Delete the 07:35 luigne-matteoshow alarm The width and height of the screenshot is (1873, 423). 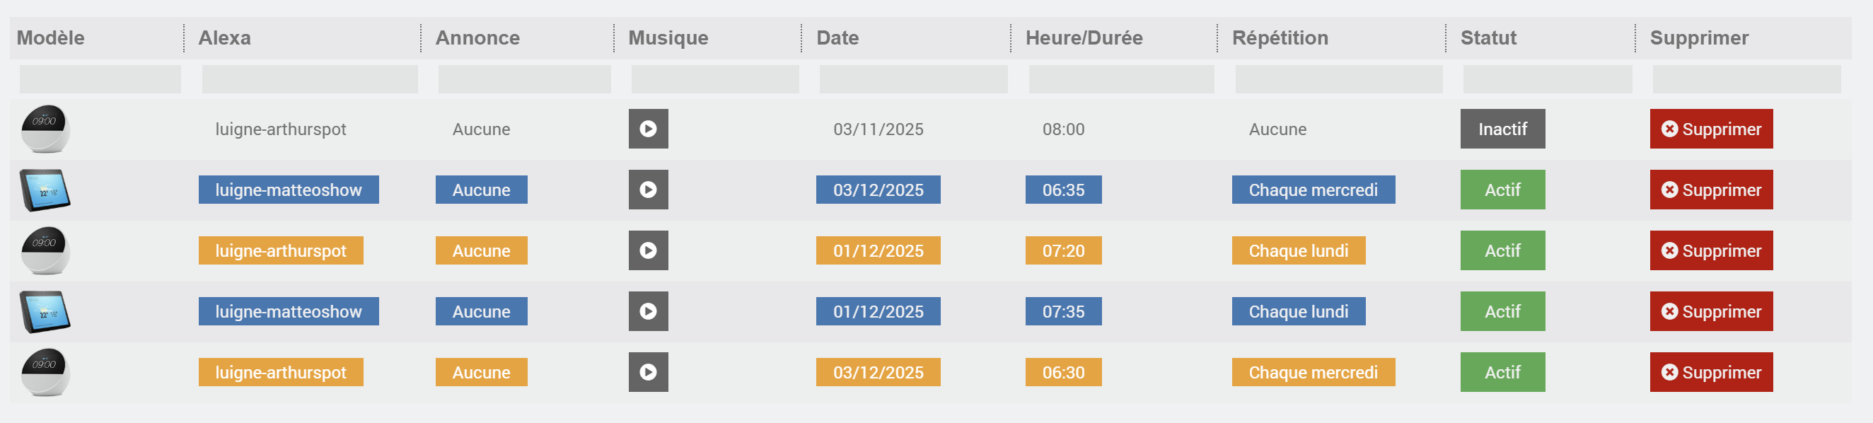pos(1711,311)
